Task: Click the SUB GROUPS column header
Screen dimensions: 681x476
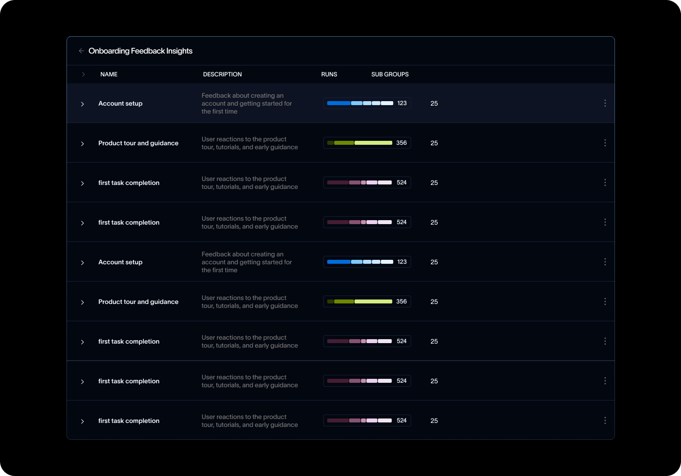Action: (390, 74)
